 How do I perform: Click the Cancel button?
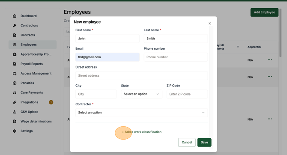point(187,143)
